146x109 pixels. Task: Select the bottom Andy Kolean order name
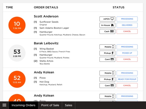coord(44,95)
